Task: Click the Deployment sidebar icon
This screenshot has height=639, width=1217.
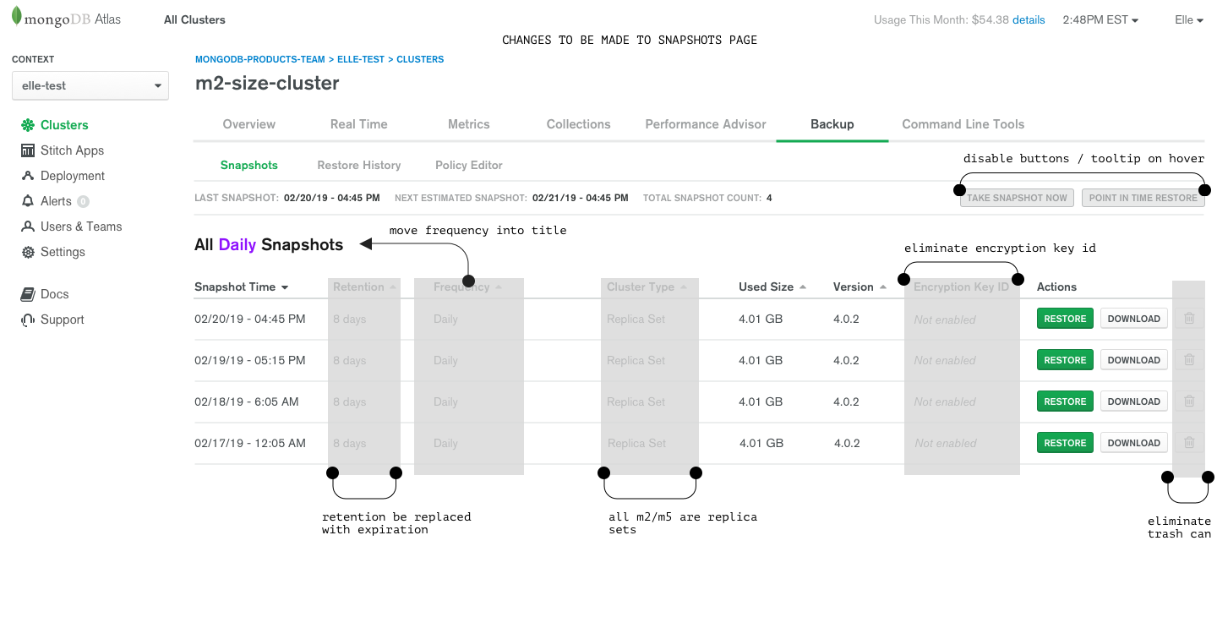Action: point(27,176)
